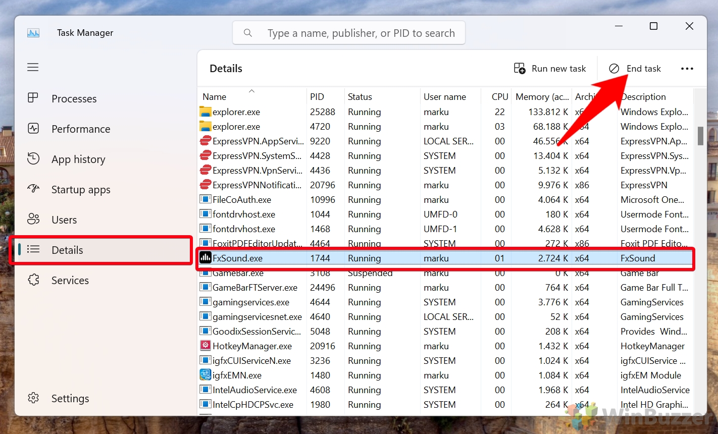The width and height of the screenshot is (718, 434).
Task: Click the End task prohibition icon
Action: [614, 68]
